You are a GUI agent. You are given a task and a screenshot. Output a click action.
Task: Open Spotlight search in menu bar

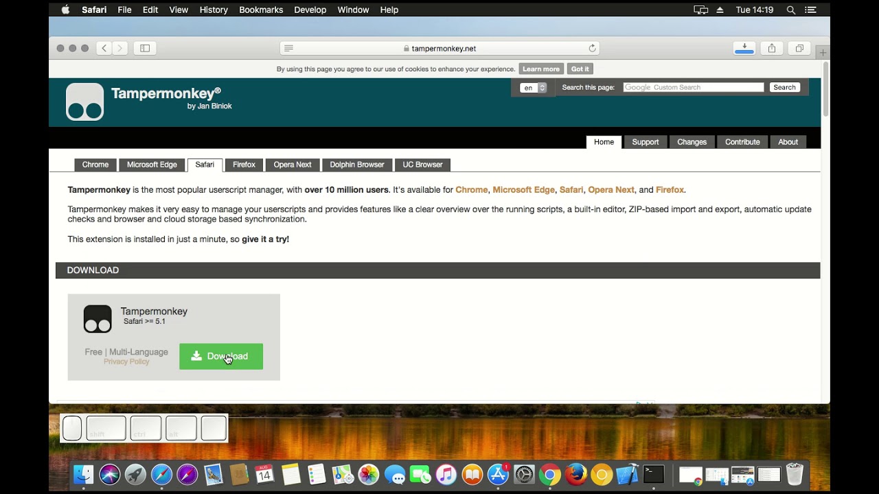[x=791, y=10]
